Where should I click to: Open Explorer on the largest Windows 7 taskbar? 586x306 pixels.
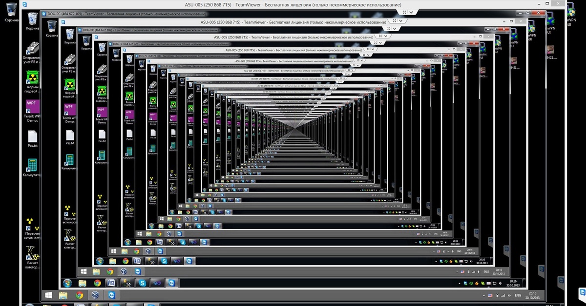[x=83, y=283]
